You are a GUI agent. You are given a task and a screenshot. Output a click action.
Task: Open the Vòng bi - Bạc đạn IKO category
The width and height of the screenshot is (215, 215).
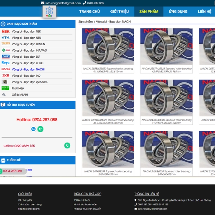click(x=26, y=76)
